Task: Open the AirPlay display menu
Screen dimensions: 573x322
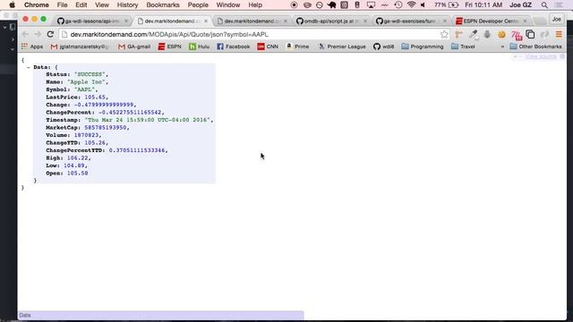Action: pos(371,5)
